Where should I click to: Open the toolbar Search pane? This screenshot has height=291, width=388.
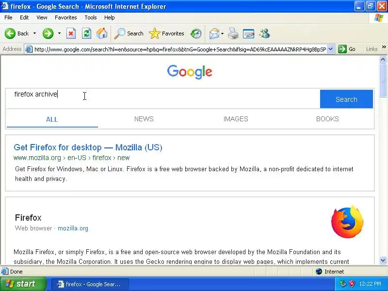click(x=129, y=33)
